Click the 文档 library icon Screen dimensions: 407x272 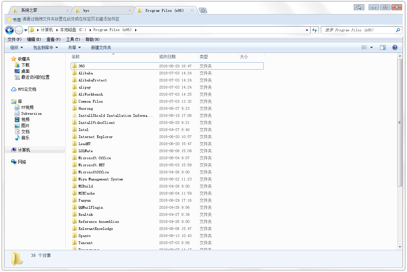coord(17,132)
